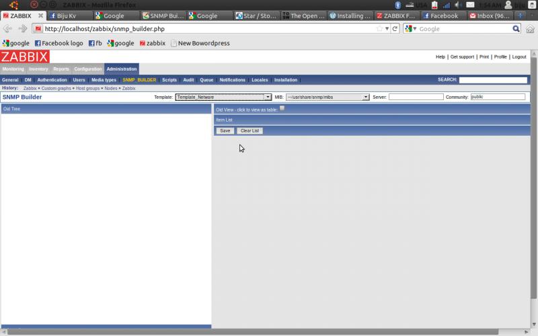The height and width of the screenshot is (336, 538).
Task: Switch to the SNMP Bui... tab
Action: pyautogui.click(x=163, y=15)
